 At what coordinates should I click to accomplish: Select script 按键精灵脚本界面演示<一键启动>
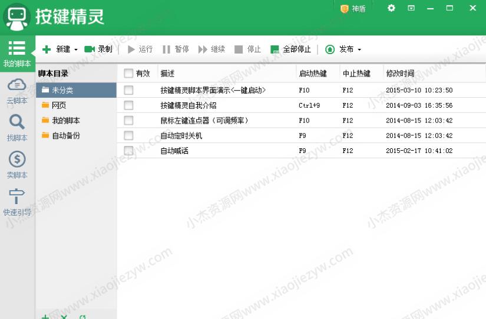click(213, 90)
